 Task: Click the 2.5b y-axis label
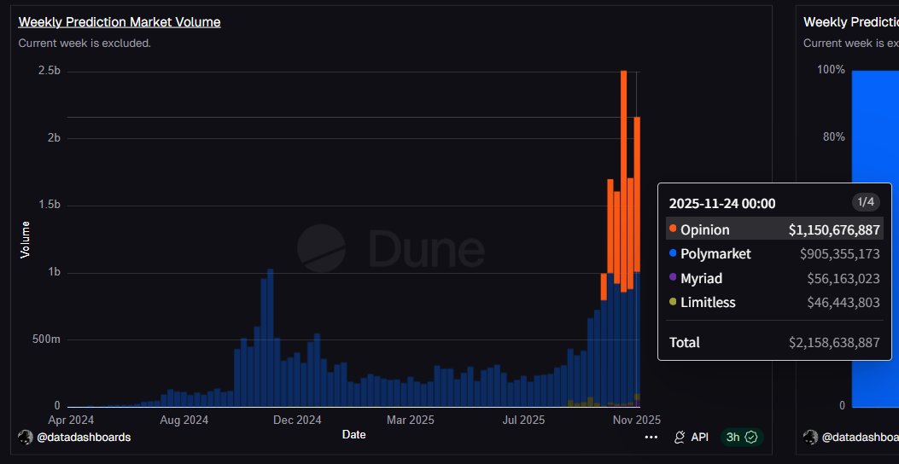coord(50,71)
